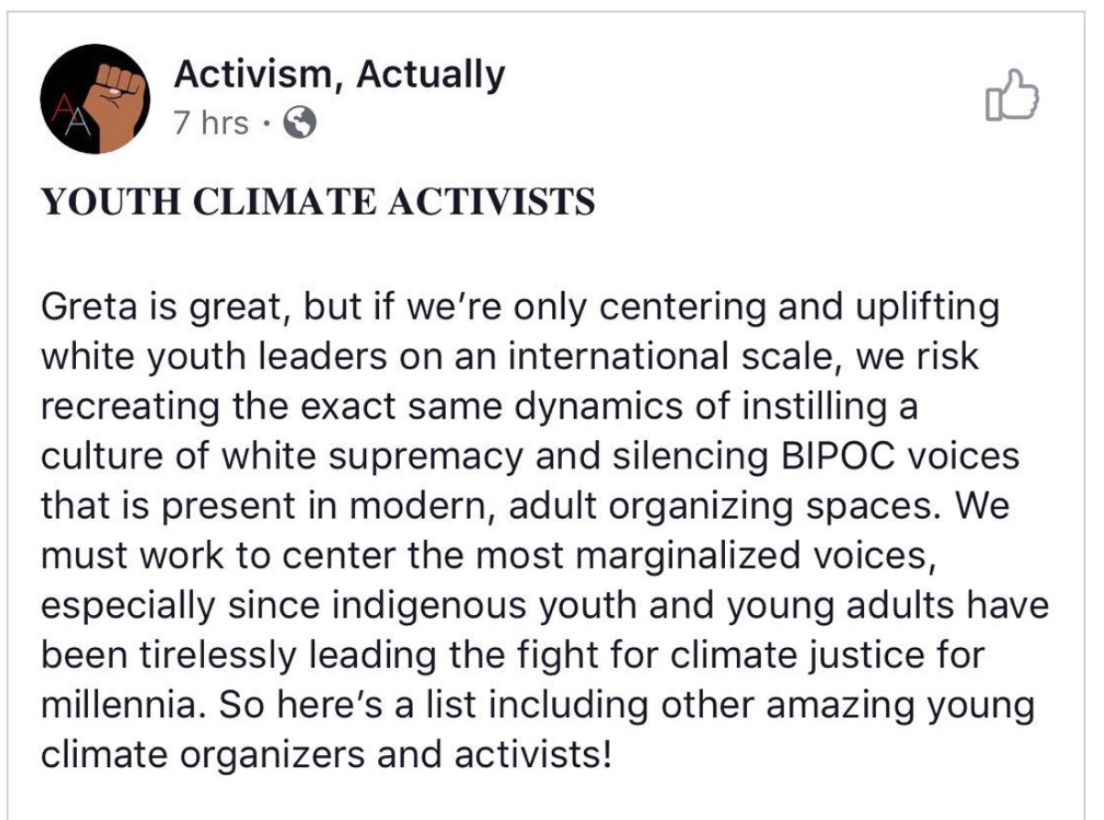
Task: Click the globe public audience icon
Action: pos(301,123)
